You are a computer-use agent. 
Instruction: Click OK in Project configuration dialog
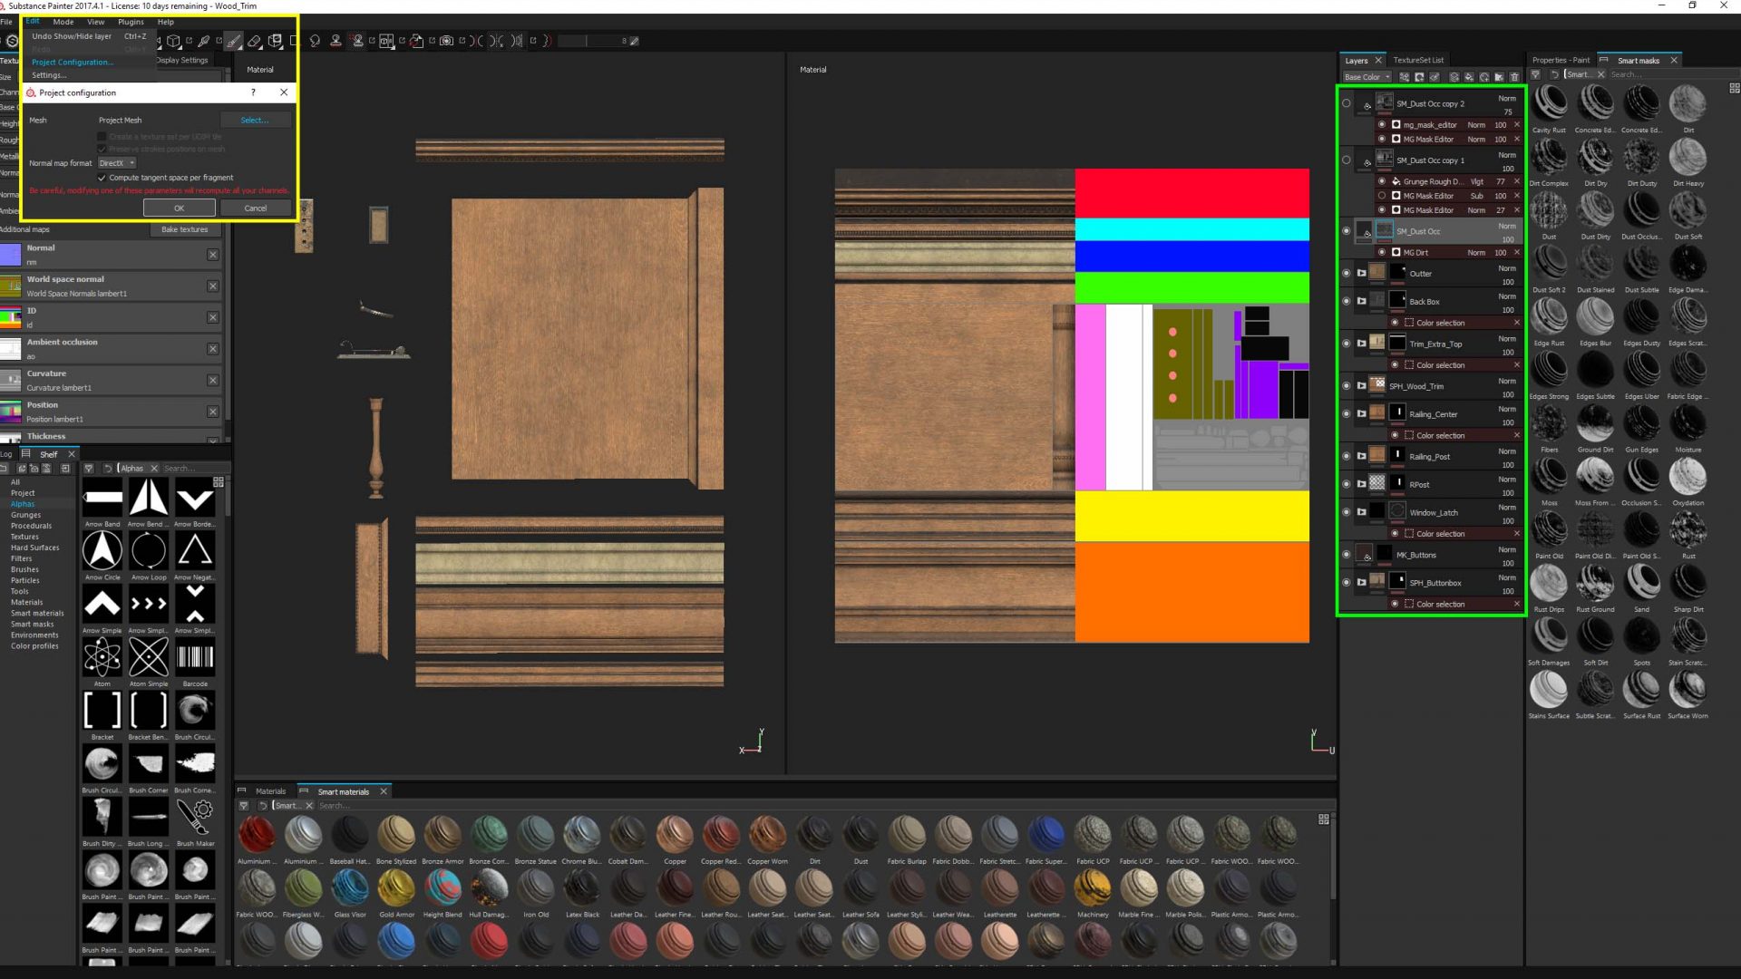[x=179, y=208]
